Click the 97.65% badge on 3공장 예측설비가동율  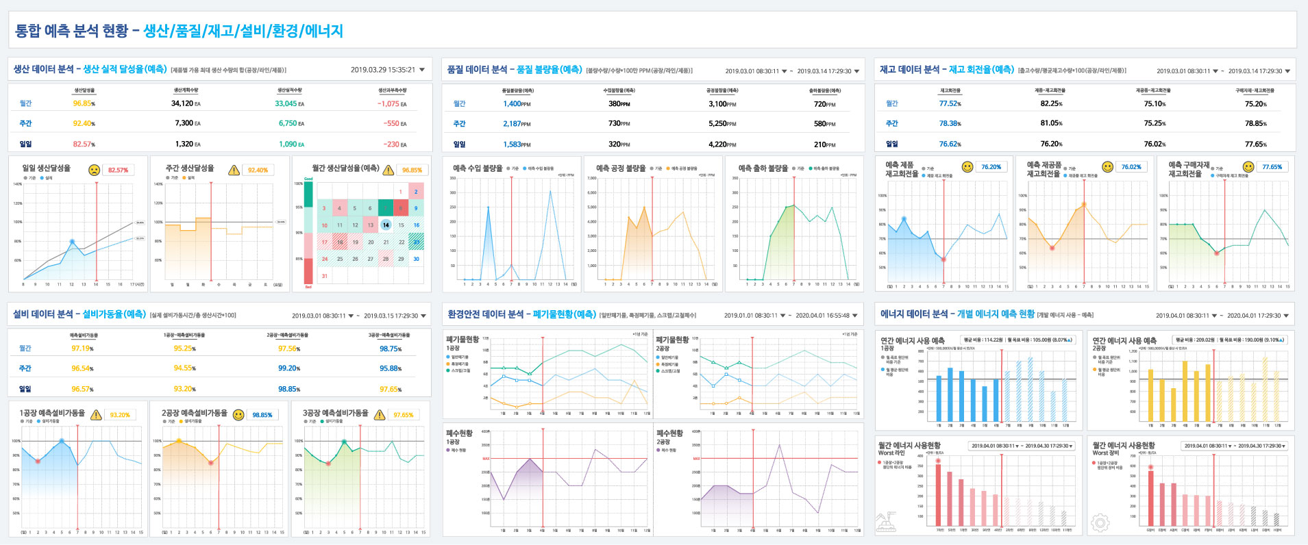click(x=403, y=415)
